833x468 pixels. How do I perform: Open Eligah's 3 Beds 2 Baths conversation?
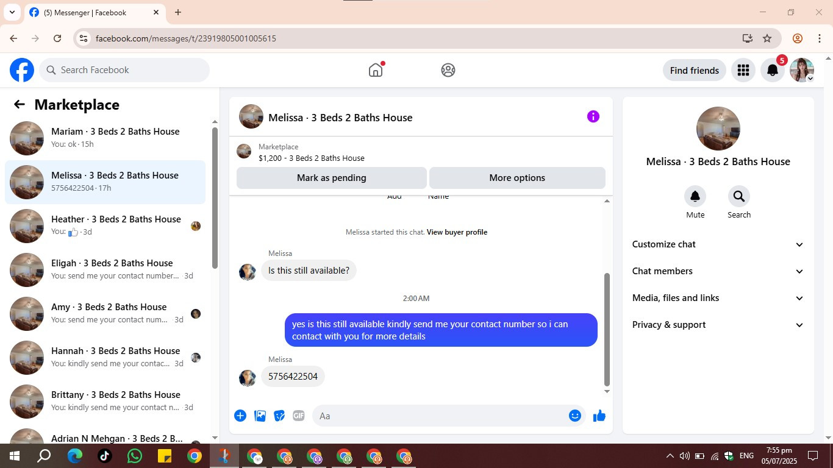pyautogui.click(x=105, y=269)
